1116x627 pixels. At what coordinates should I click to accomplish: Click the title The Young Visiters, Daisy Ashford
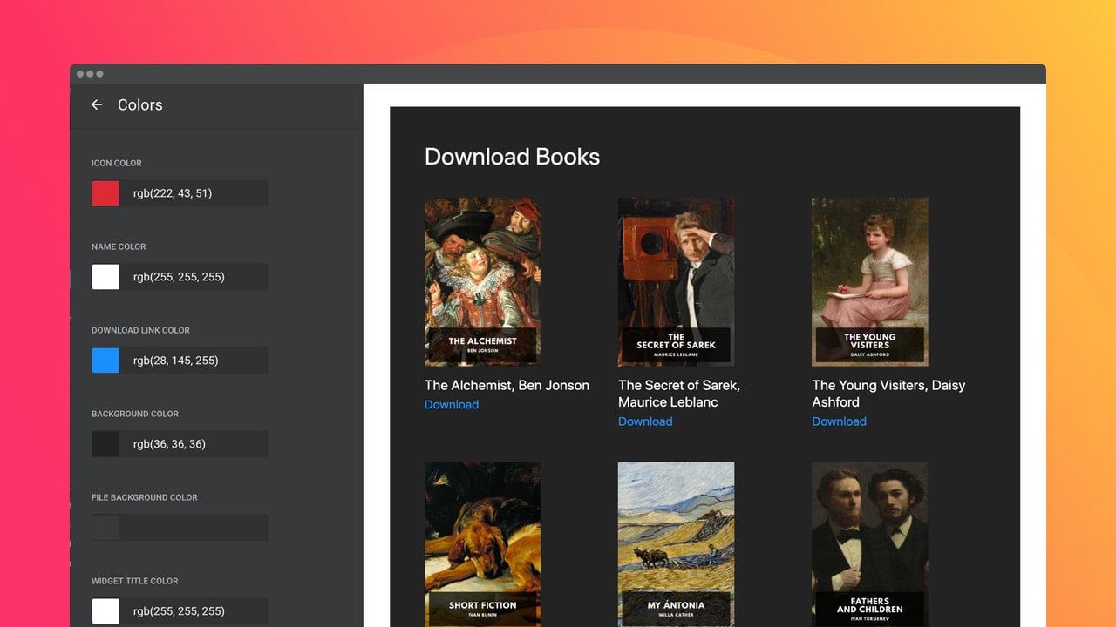(x=888, y=394)
